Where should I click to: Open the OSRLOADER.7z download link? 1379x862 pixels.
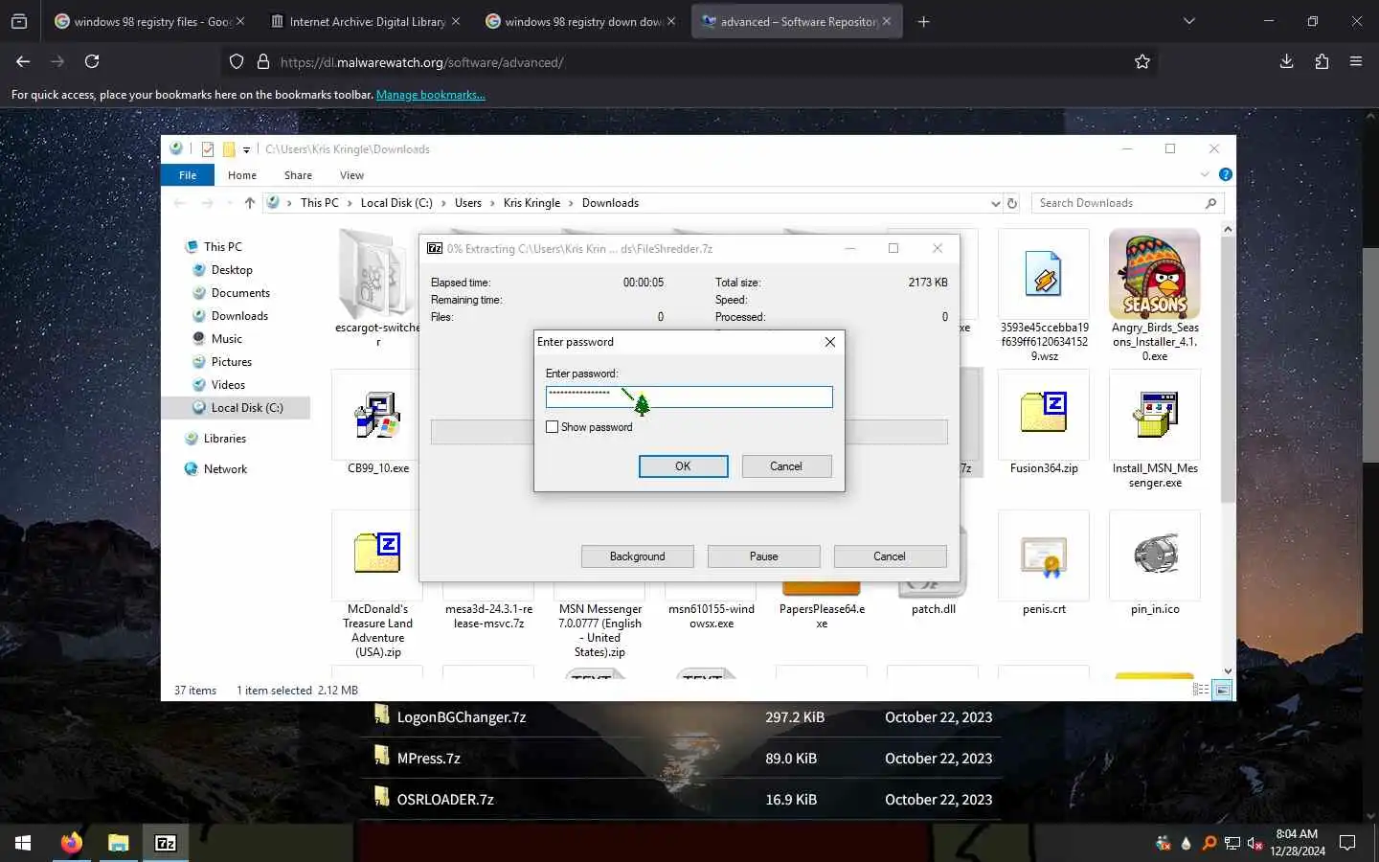pos(445,800)
